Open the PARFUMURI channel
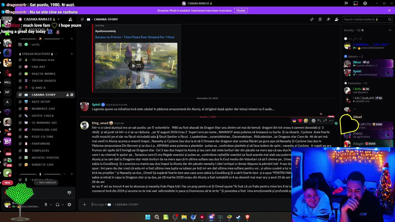The width and height of the screenshot is (395, 222). (46, 144)
